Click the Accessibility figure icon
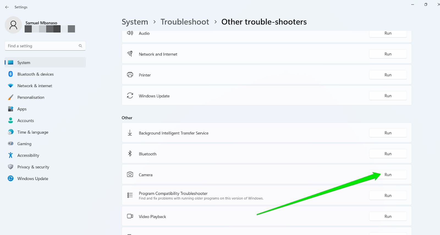The width and height of the screenshot is (440, 235). point(11,155)
